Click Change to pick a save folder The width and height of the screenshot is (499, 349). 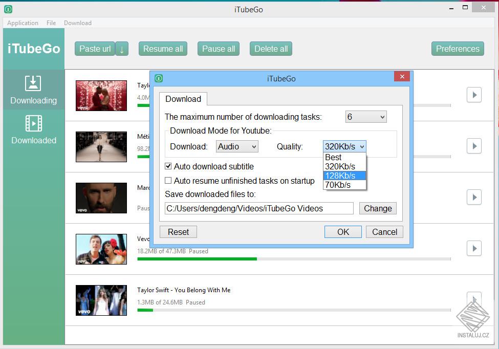point(378,208)
